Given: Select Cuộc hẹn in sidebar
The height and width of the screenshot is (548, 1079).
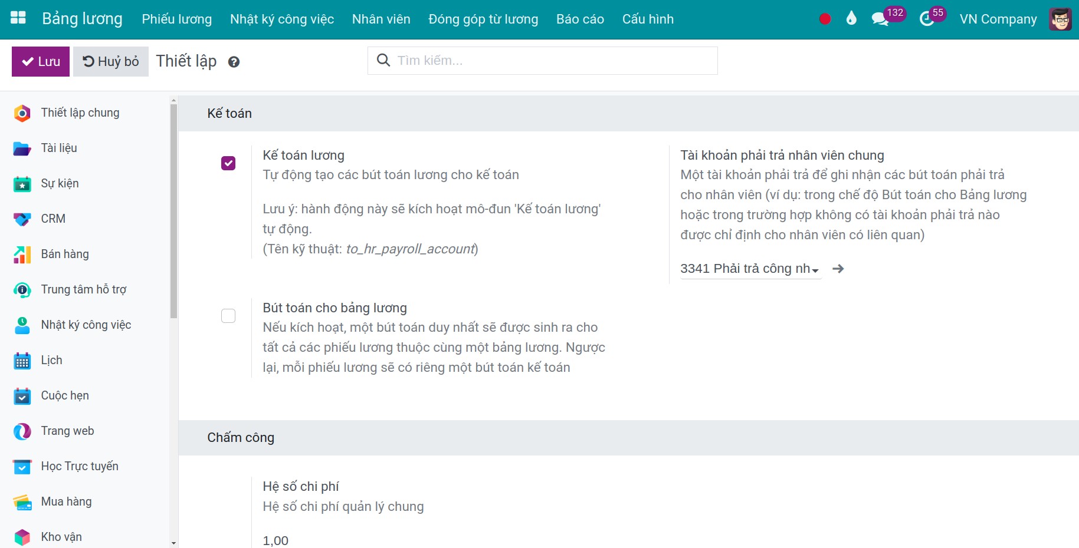Looking at the screenshot, I should click(x=65, y=395).
